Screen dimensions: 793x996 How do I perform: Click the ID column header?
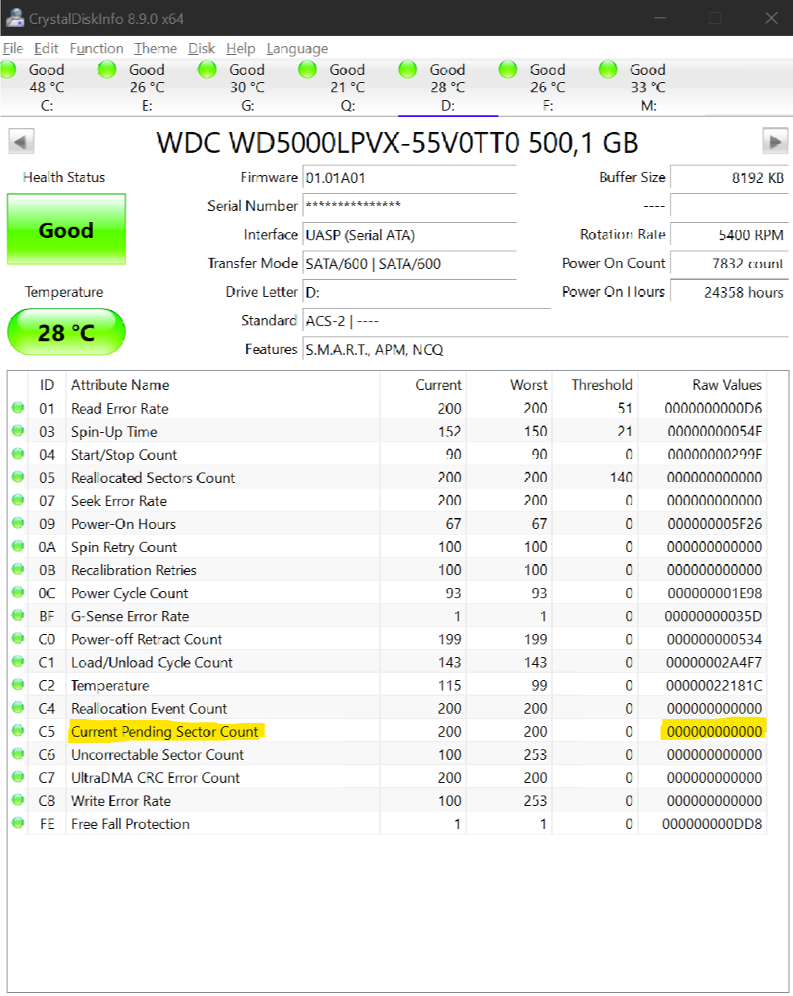47,384
